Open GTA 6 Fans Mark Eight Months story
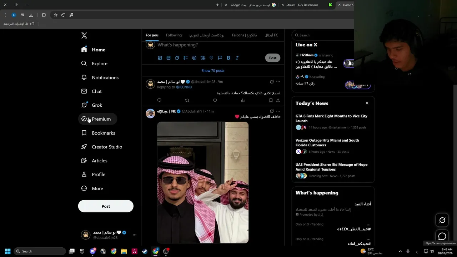Viewport: 457px width, 257px height. coord(333,122)
